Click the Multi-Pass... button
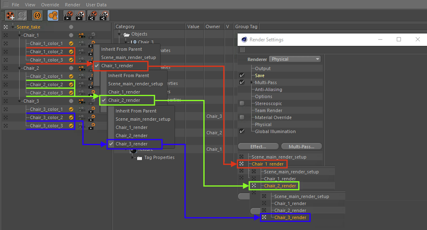427x230 pixels. [x=302, y=147]
